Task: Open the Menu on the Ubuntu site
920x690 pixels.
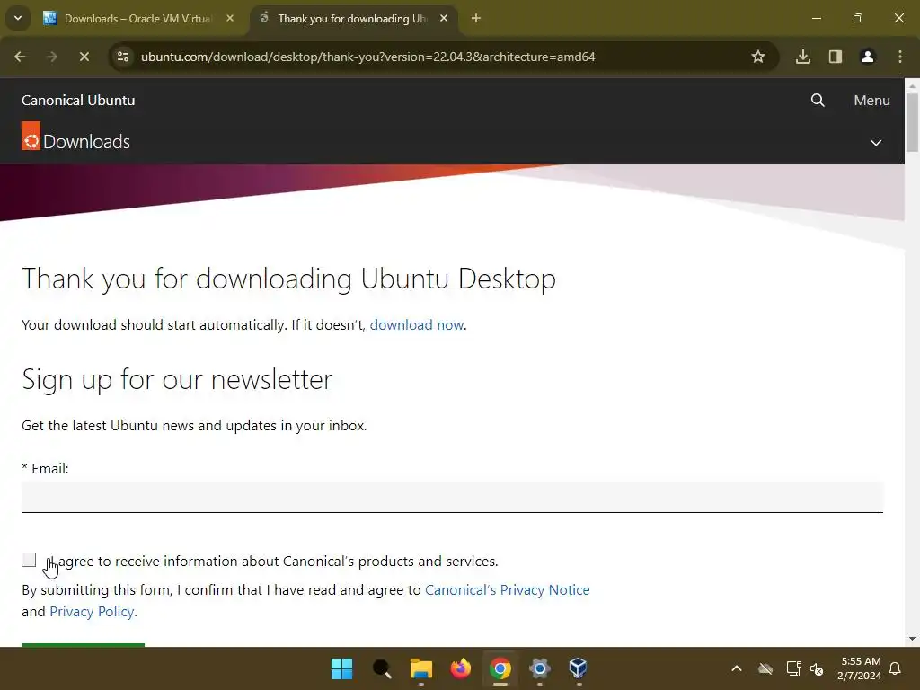Action: pos(871,101)
